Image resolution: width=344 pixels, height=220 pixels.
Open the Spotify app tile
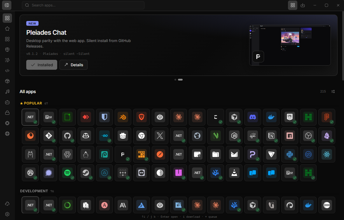67,173
